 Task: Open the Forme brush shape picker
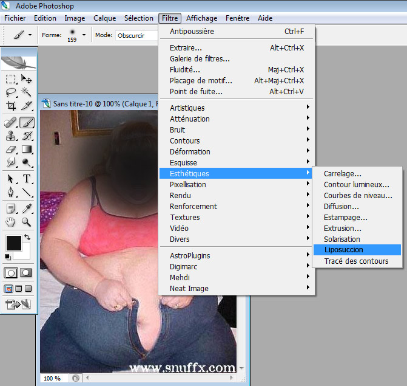tap(84, 35)
